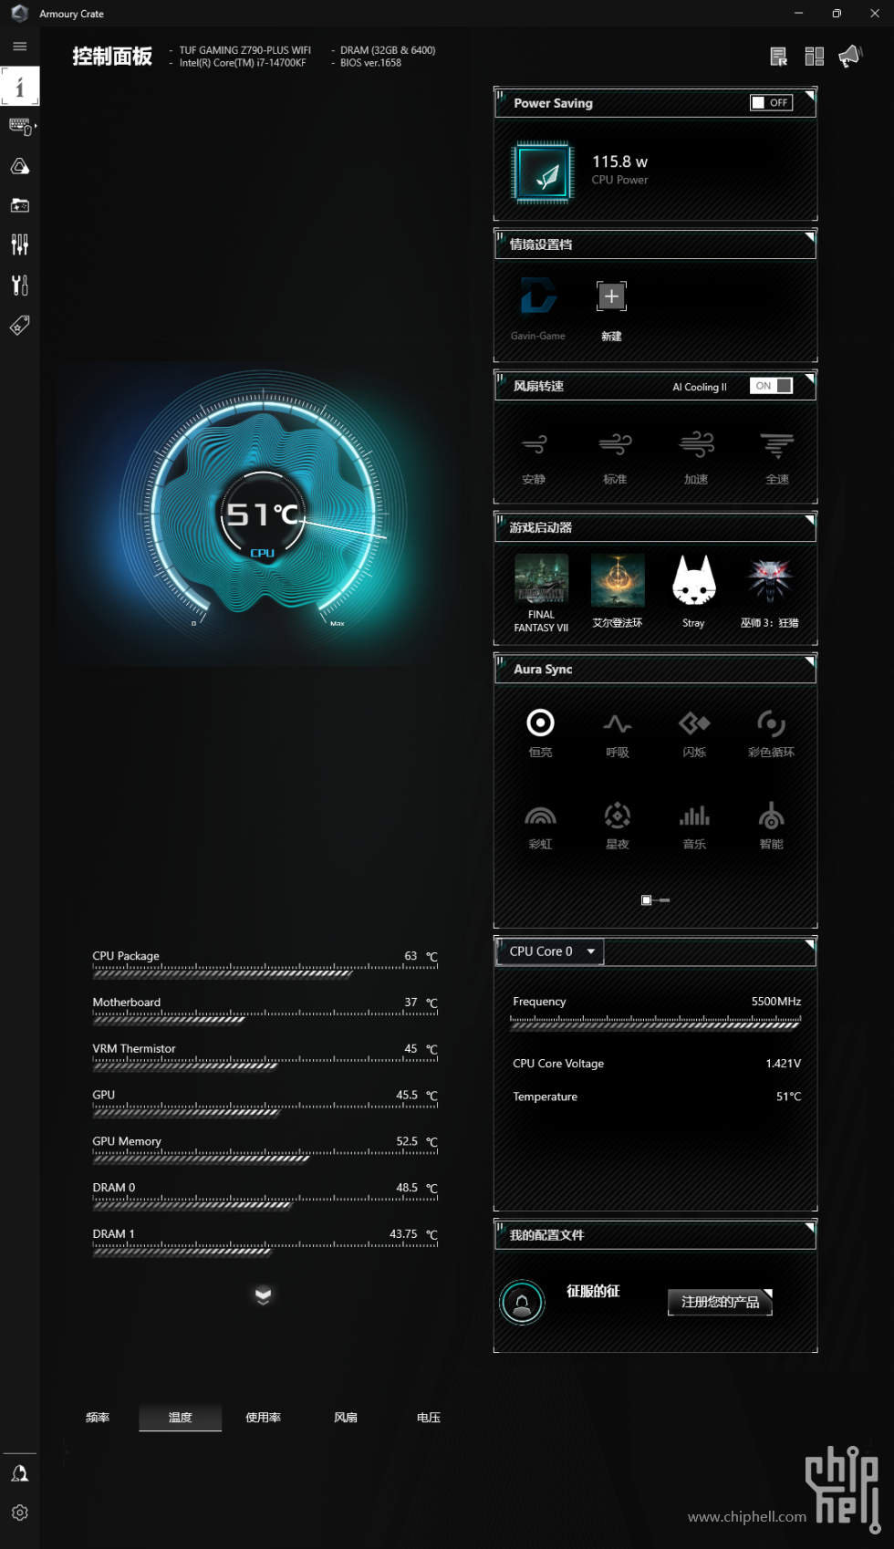The width and height of the screenshot is (894, 1549).
Task: Select the 智能 smart Aura effect
Action: point(771,825)
